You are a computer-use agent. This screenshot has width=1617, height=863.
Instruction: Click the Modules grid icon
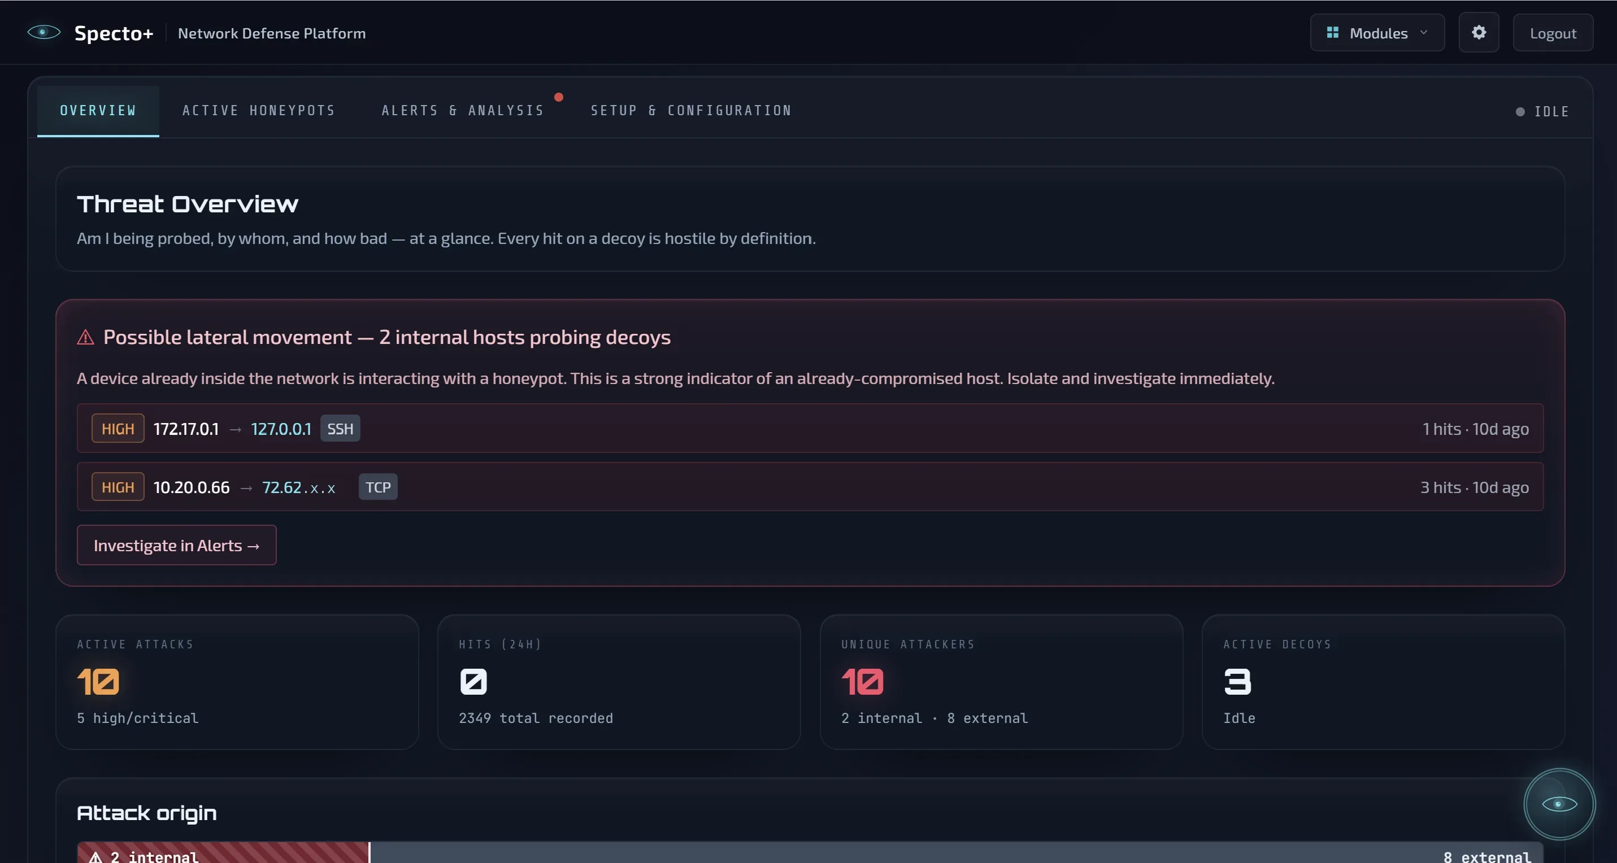[1332, 33]
